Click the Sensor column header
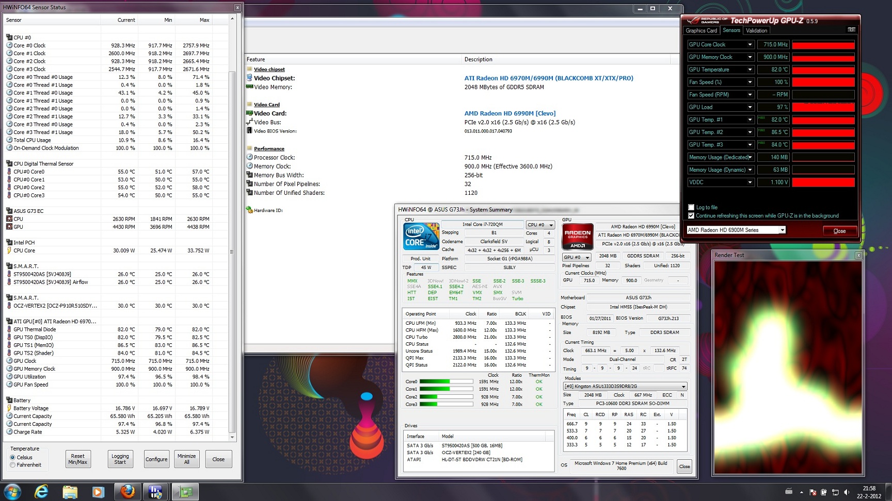The width and height of the screenshot is (892, 501). coord(52,20)
